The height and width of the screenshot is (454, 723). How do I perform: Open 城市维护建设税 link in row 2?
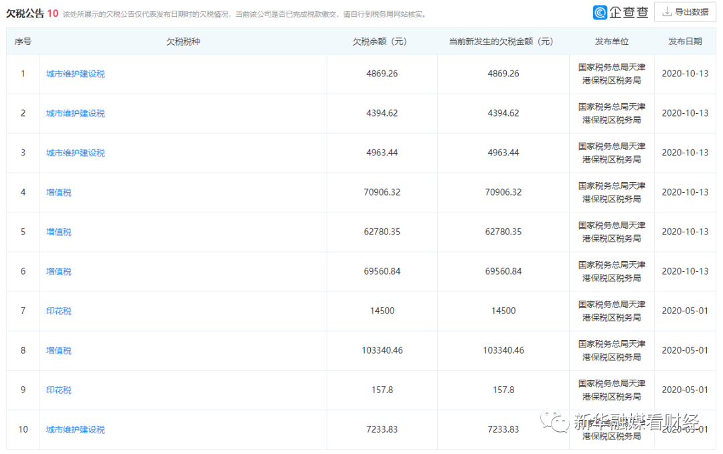[x=75, y=113]
